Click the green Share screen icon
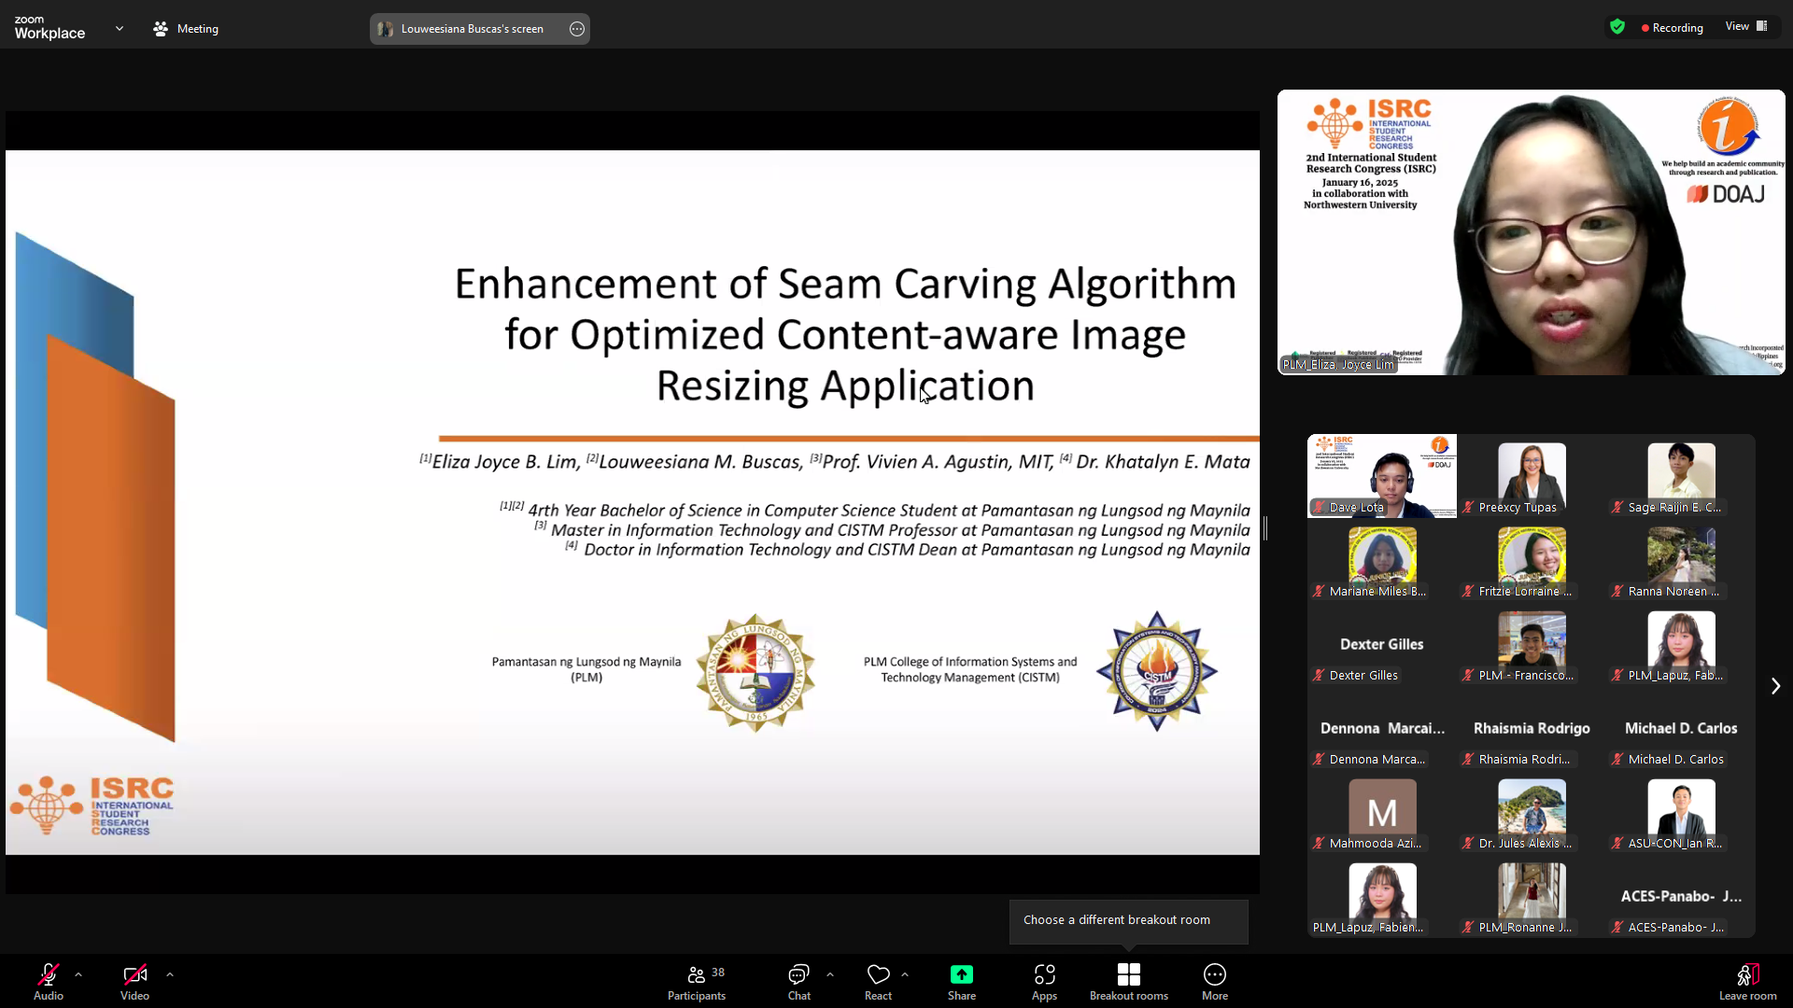The height and width of the screenshot is (1008, 1793). (961, 974)
